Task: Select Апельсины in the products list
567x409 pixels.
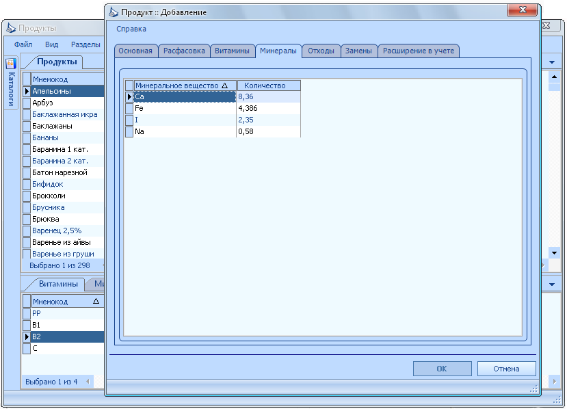Action: (68, 91)
